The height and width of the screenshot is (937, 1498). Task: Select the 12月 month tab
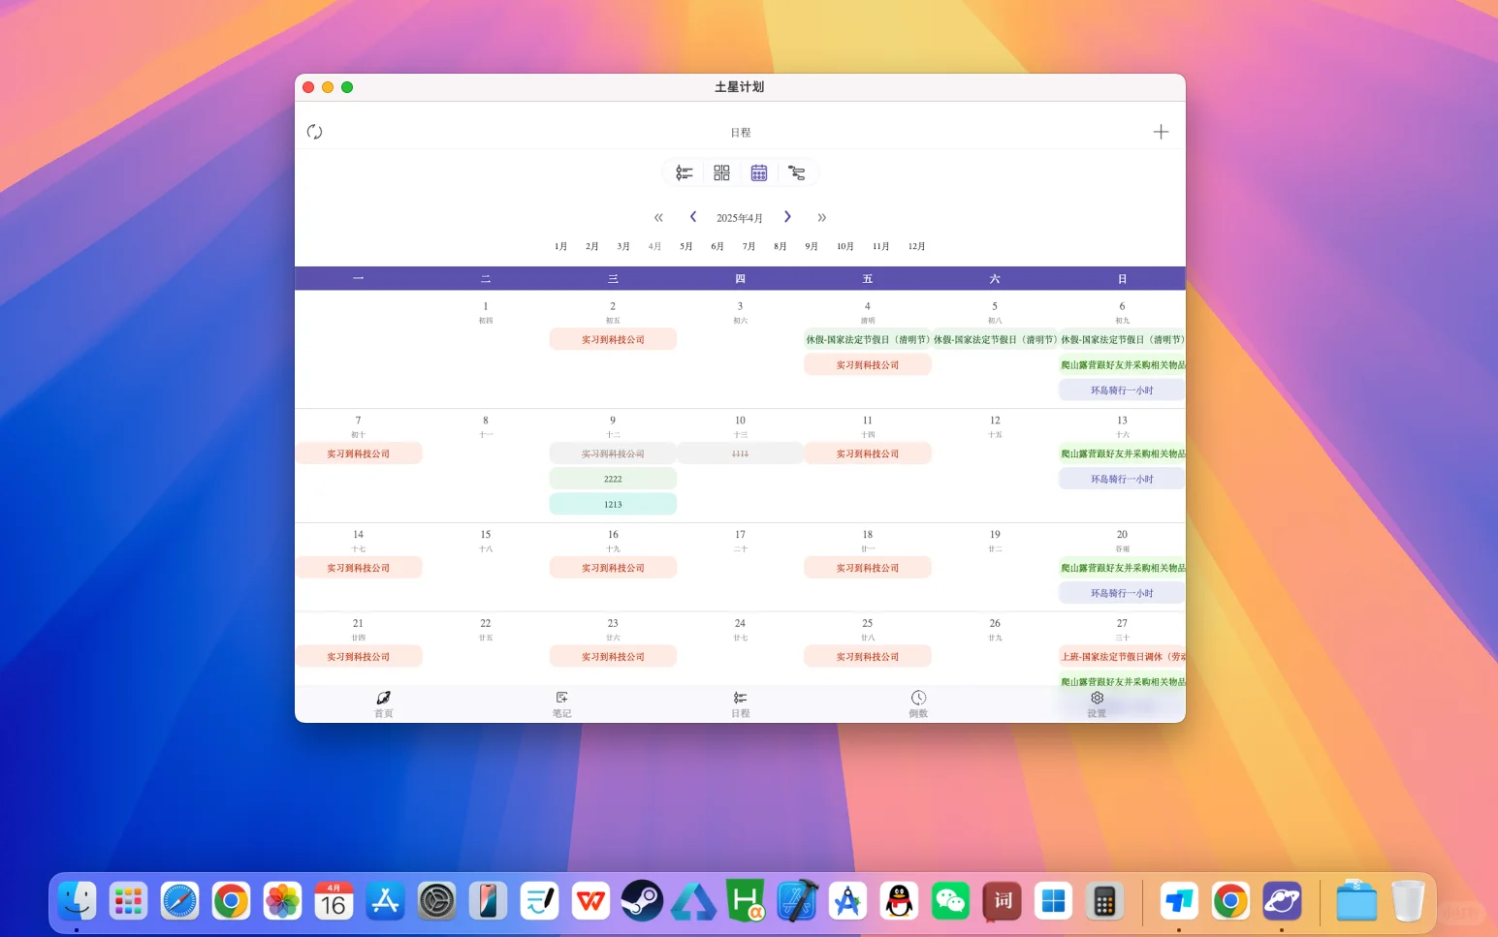pyautogui.click(x=915, y=246)
